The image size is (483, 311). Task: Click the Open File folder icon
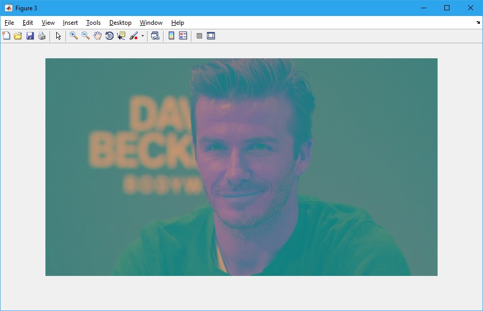click(18, 36)
